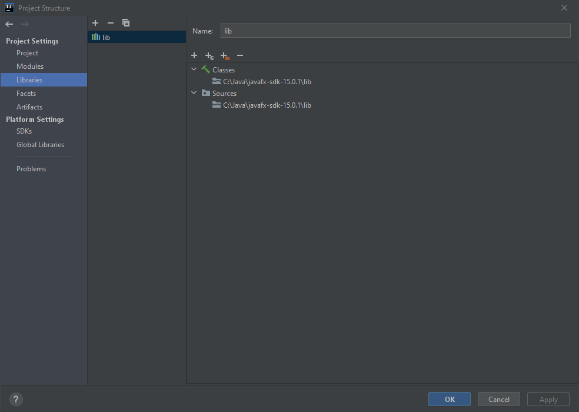This screenshot has height=412, width=579.
Task: Select Global Libraries under Platform Settings
Action: 40,144
